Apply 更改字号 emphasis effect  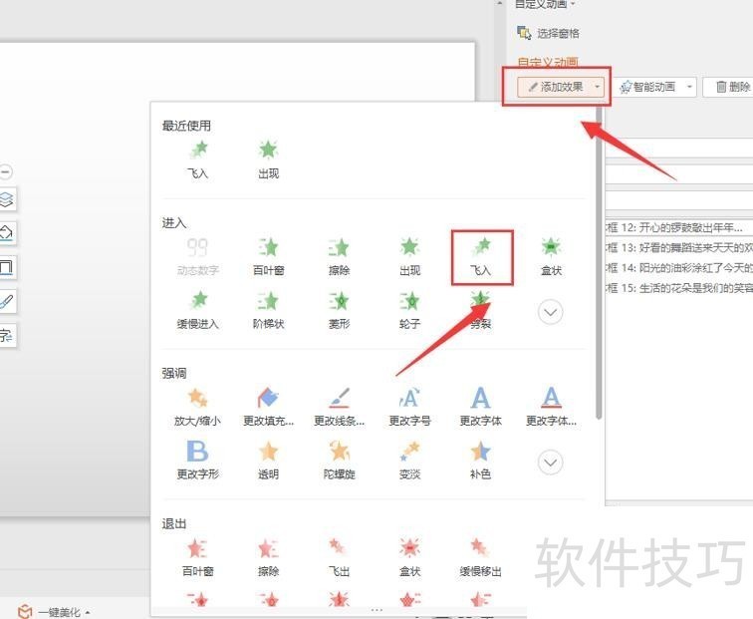tap(409, 408)
